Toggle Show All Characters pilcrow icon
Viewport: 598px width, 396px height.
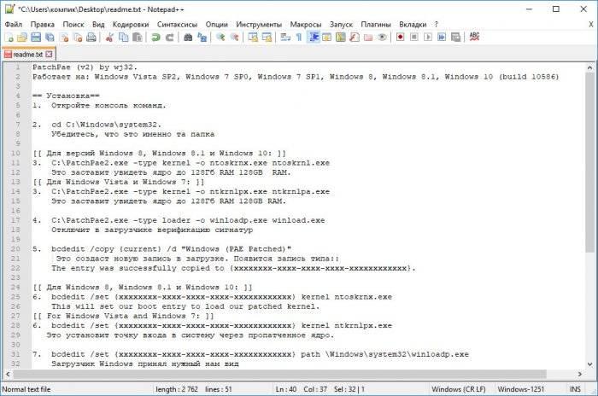299,37
